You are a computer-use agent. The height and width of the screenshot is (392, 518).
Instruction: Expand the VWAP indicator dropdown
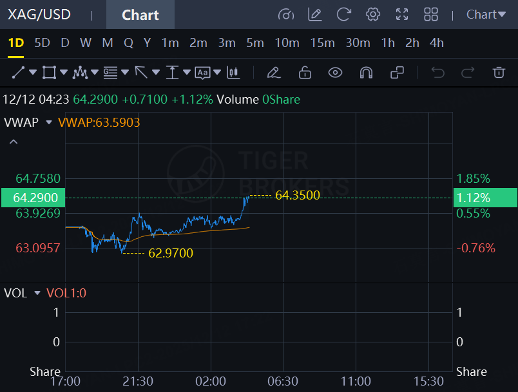click(48, 122)
